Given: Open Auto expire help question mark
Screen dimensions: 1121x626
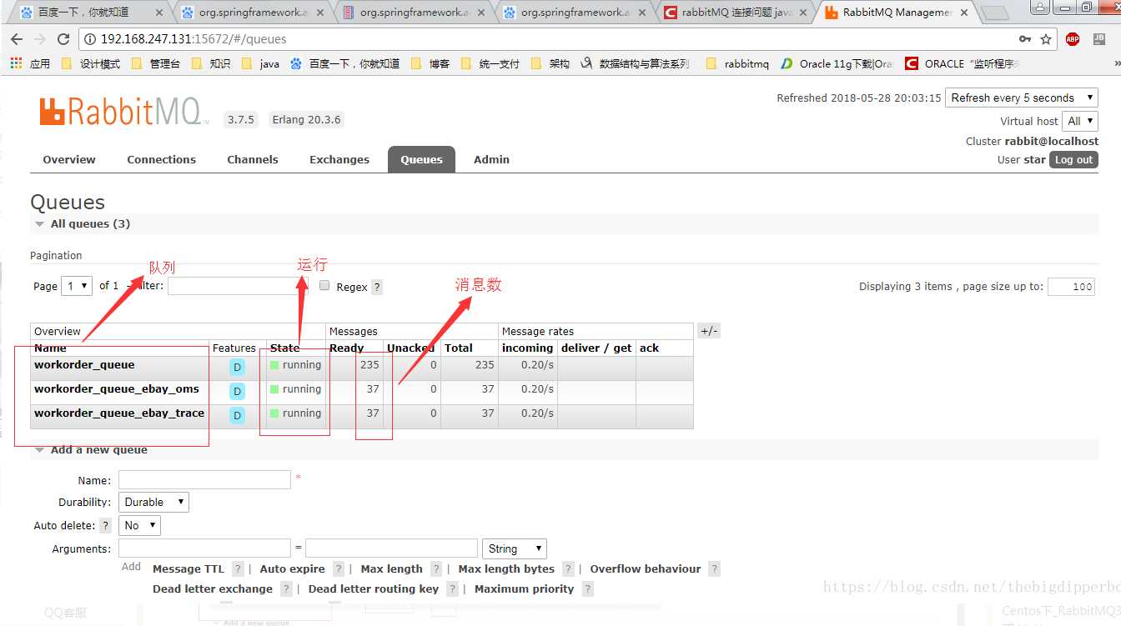Looking at the screenshot, I should [339, 569].
